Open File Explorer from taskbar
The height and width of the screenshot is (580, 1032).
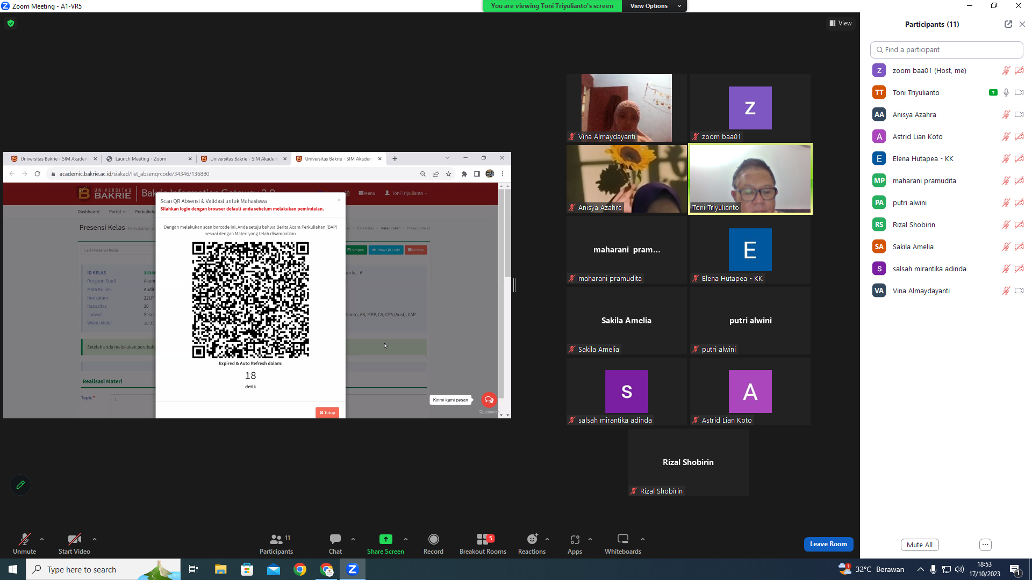[x=220, y=569]
